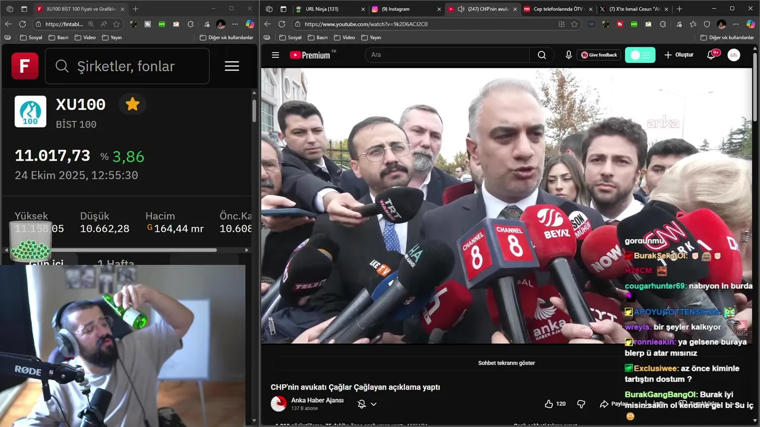
Task: Open new tab in YouTube browser window
Action: click(679, 9)
